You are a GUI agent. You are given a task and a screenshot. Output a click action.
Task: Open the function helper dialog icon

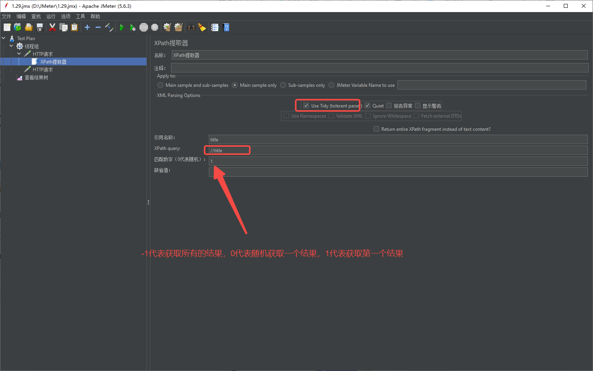click(x=215, y=27)
